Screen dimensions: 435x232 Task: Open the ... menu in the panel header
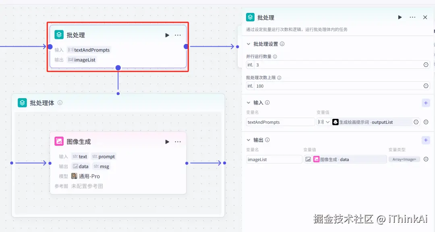coord(413,17)
